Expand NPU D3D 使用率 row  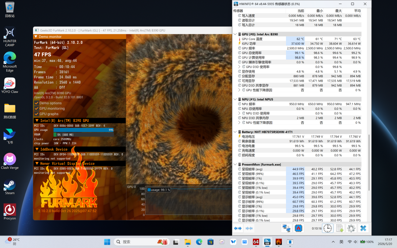pyautogui.click(x=239, y=114)
